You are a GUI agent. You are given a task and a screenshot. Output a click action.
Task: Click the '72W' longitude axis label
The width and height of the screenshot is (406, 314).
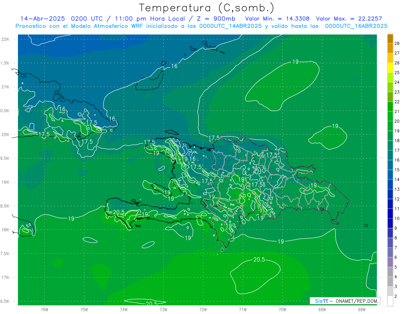203,309
